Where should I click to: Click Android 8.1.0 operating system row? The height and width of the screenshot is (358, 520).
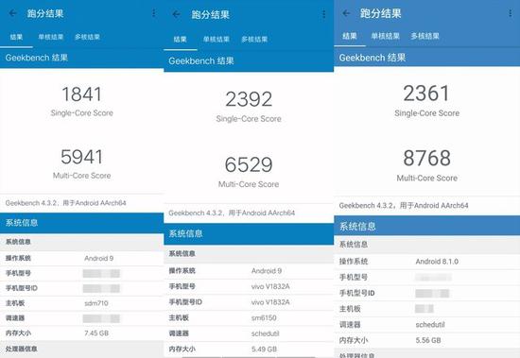426,262
